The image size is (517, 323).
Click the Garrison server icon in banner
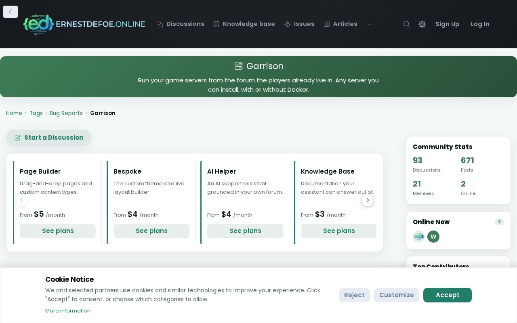tap(238, 66)
